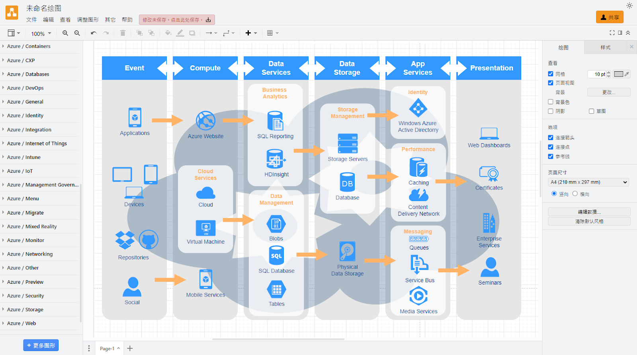637x355 pixels.
Task: Click the delete trash icon
Action: tap(123, 33)
